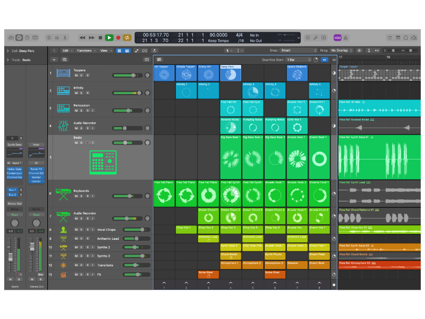
Task: Open the pointer tool dropdown
Action: (x=228, y=51)
